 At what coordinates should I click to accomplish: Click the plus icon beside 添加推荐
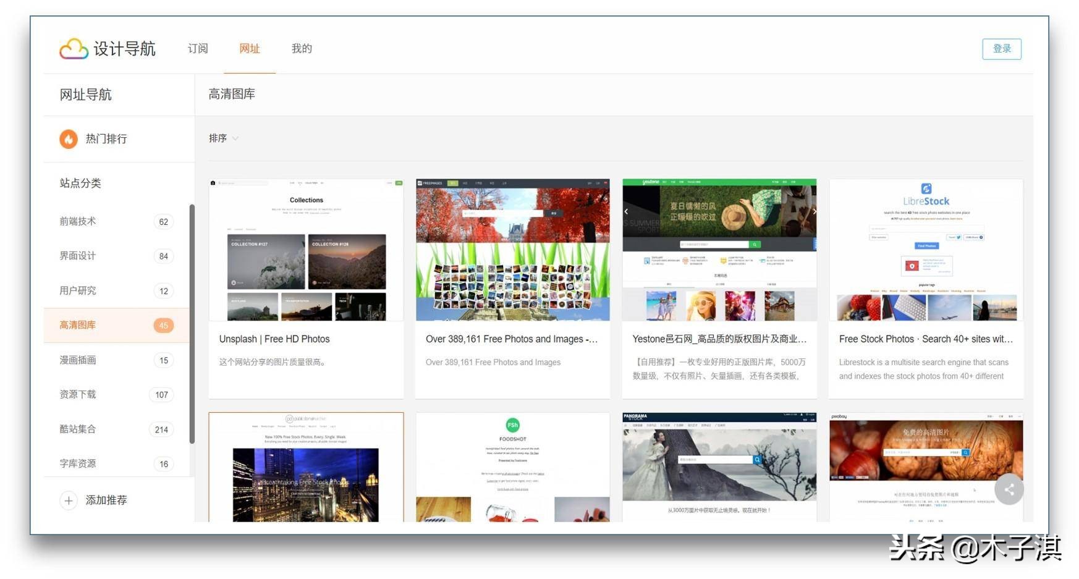(69, 501)
